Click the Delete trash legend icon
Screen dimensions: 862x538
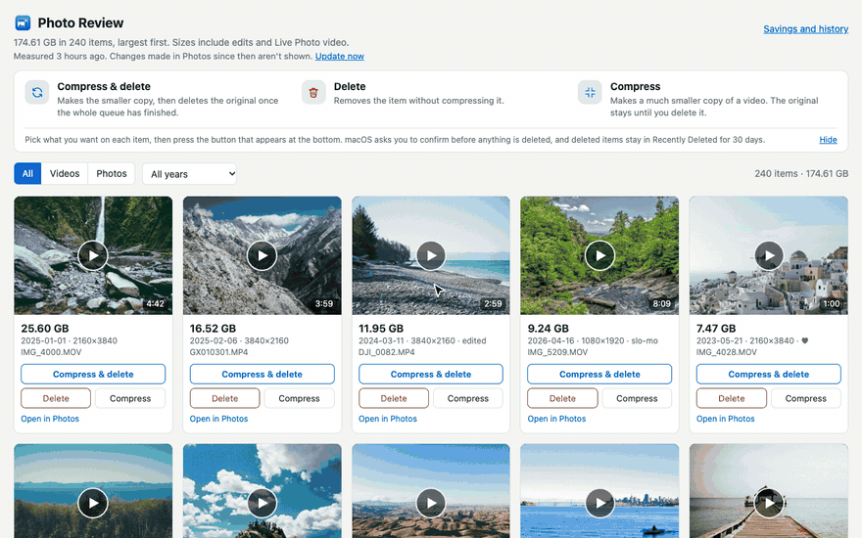click(x=313, y=92)
